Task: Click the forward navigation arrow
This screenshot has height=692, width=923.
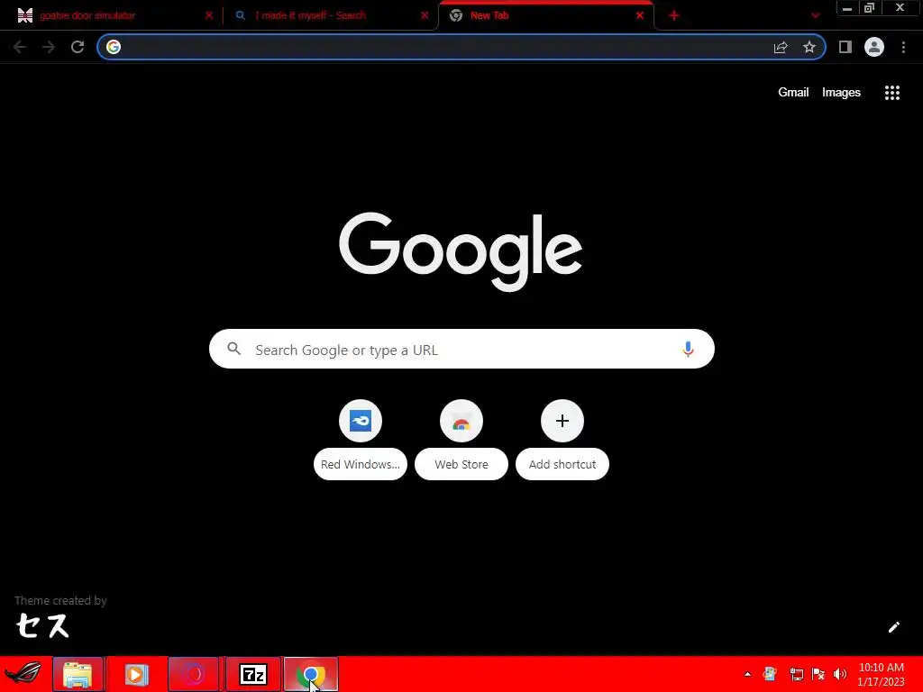Action: click(x=49, y=47)
